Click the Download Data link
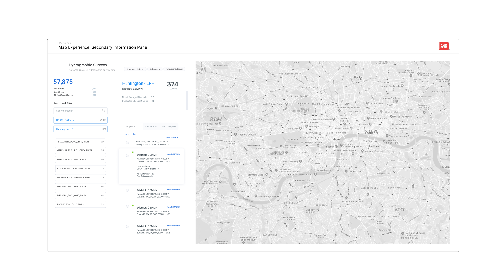The height and width of the screenshot is (278, 497). coord(143,166)
